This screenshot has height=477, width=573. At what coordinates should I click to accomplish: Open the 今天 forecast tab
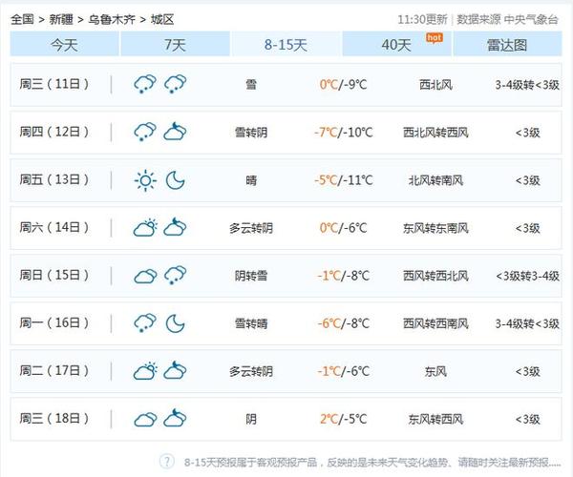point(64,44)
